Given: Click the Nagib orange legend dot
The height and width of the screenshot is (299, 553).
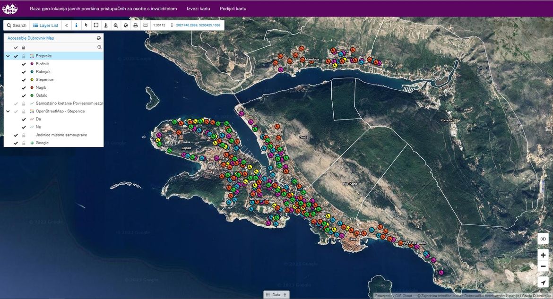Looking at the screenshot, I should coord(32,87).
